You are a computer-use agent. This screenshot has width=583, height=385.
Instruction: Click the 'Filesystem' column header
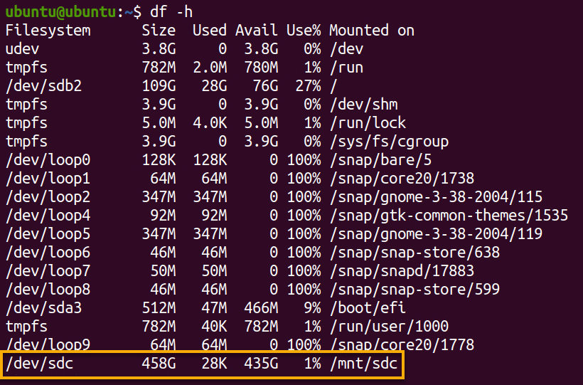point(48,31)
